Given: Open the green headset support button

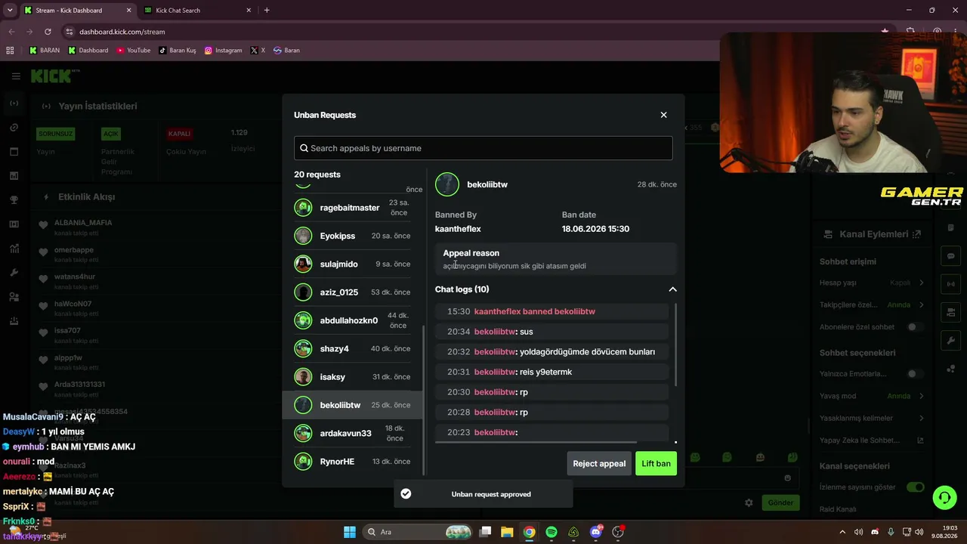Looking at the screenshot, I should [x=944, y=497].
